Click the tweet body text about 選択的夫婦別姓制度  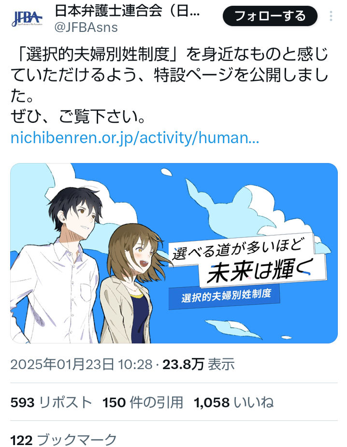(169, 74)
